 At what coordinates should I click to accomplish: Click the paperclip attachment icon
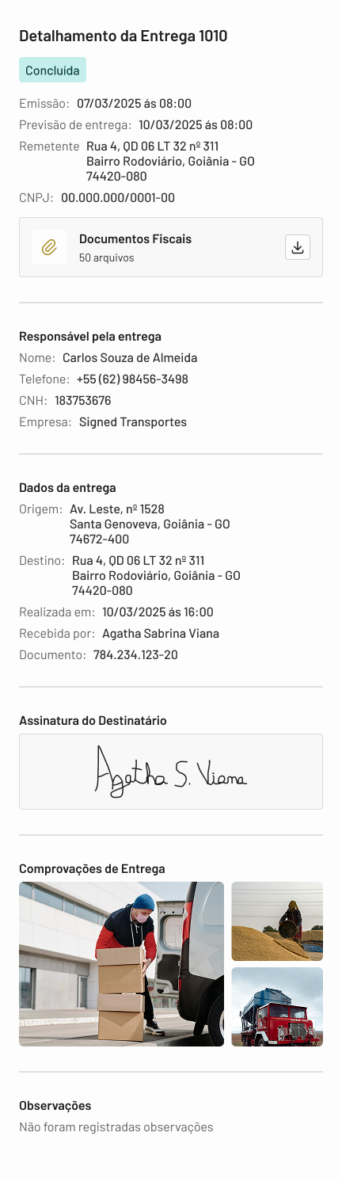click(x=49, y=247)
